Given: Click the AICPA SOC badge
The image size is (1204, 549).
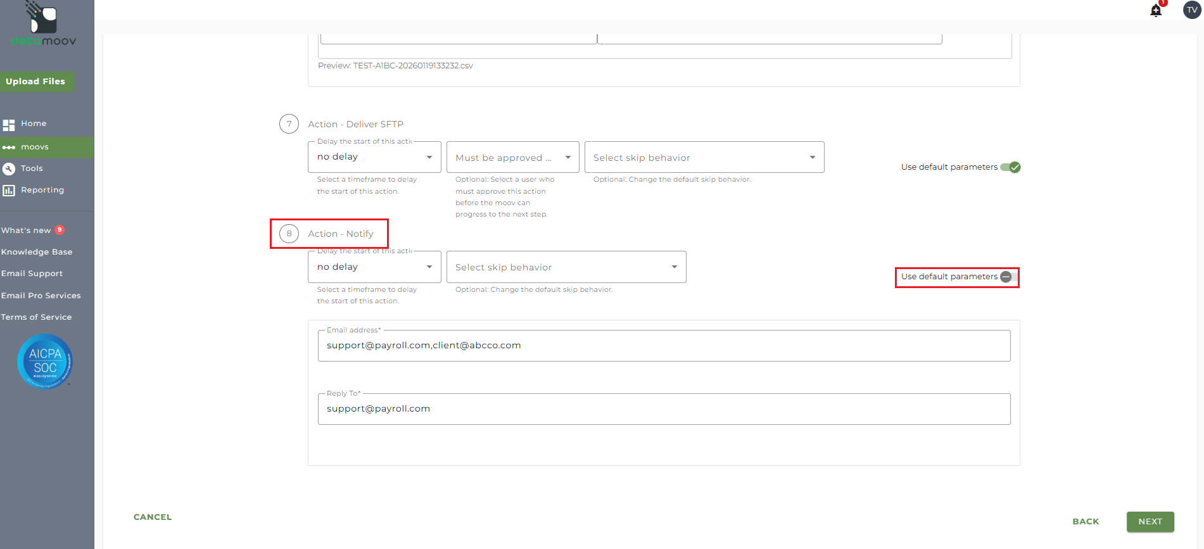Looking at the screenshot, I should coord(45,362).
